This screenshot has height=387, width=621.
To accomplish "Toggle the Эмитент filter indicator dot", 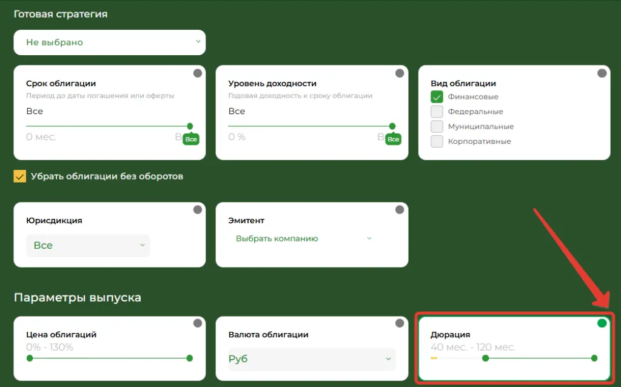I will pos(400,210).
